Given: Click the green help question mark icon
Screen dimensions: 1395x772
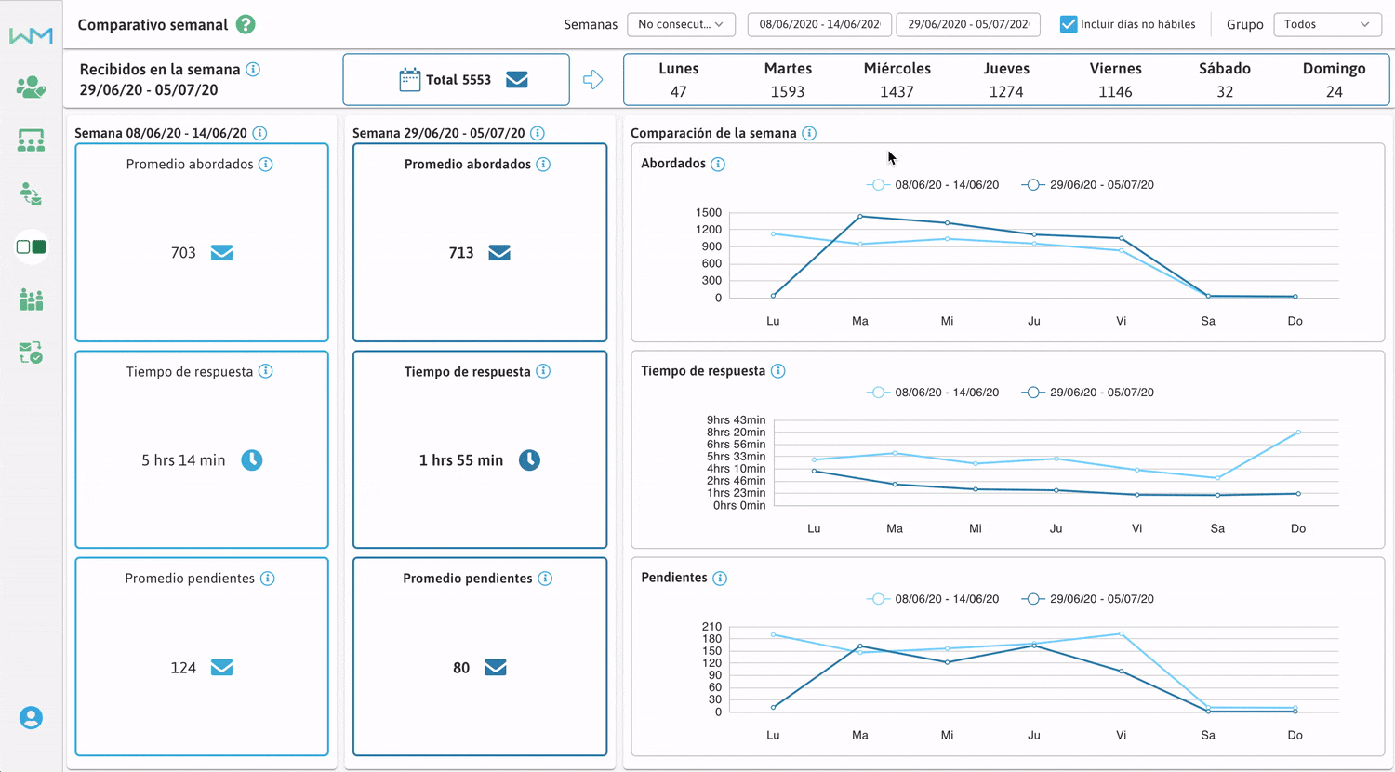Looking at the screenshot, I should click(x=246, y=25).
